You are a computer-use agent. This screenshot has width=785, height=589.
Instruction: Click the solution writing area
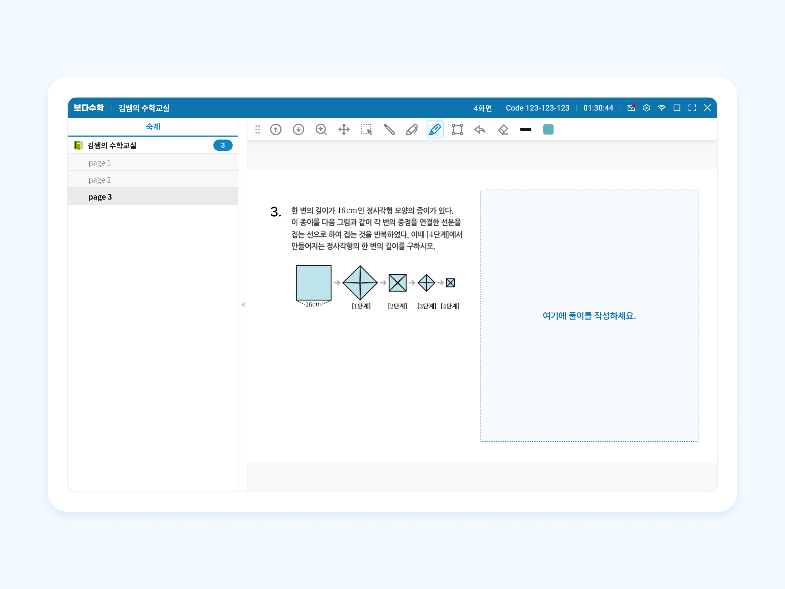pos(589,315)
